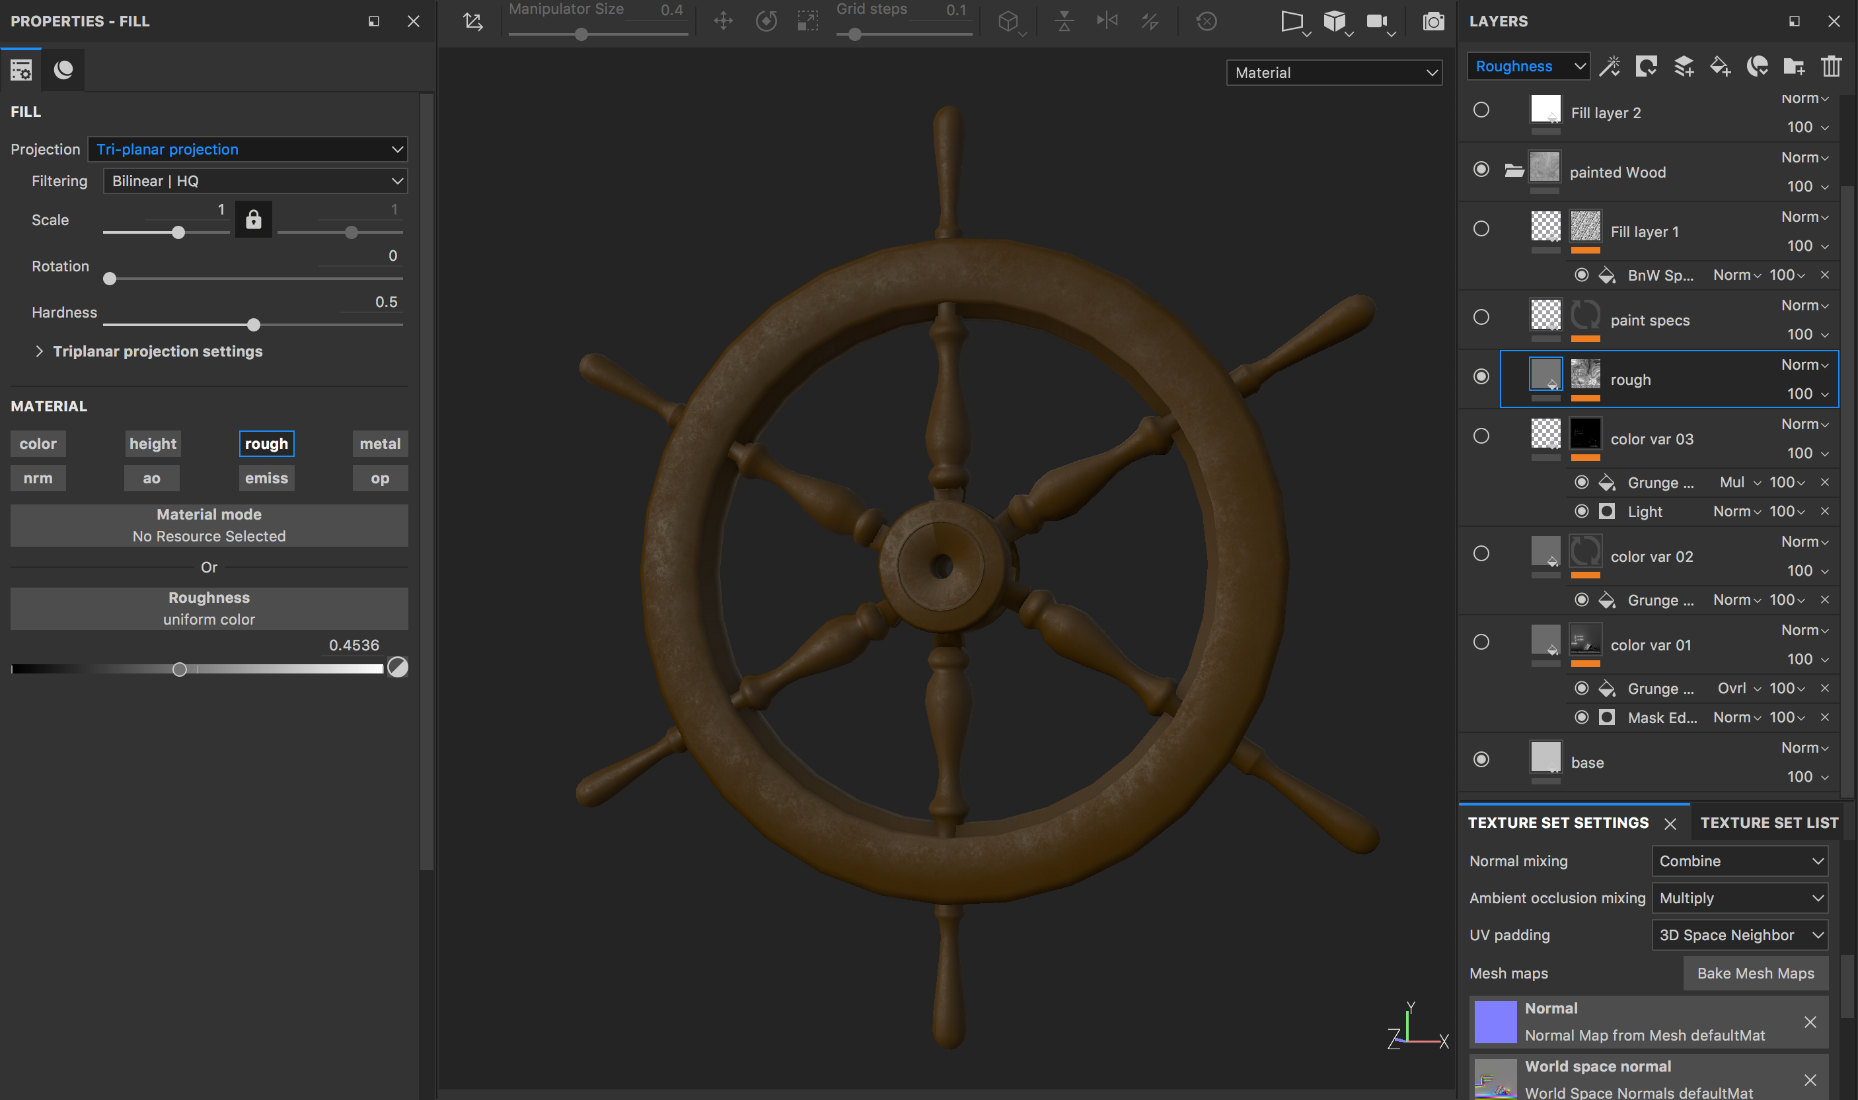This screenshot has width=1858, height=1100.
Task: Select the Add effect magic wand icon
Action: point(1611,67)
